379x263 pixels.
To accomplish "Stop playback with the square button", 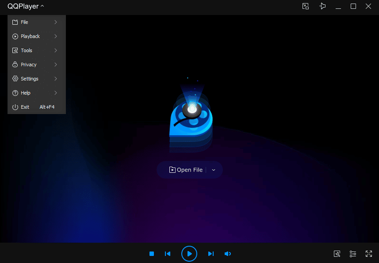I will coord(152,254).
